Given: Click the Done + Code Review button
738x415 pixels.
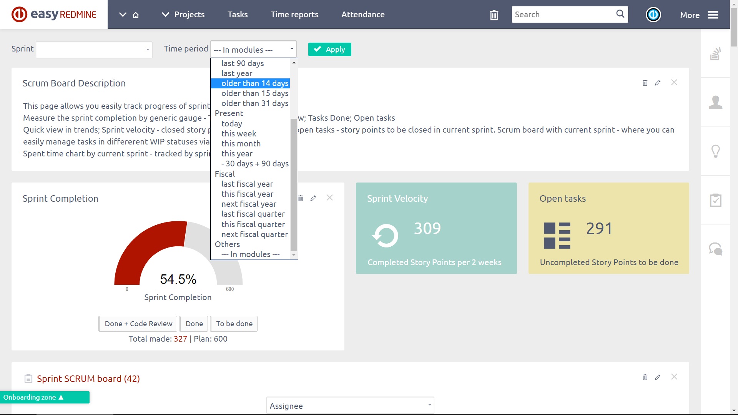Looking at the screenshot, I should pyautogui.click(x=138, y=324).
